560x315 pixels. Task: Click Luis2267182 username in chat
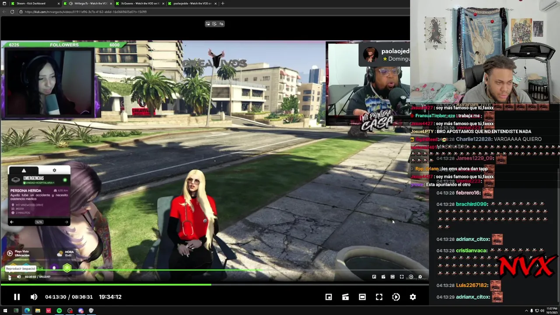coord(472,285)
